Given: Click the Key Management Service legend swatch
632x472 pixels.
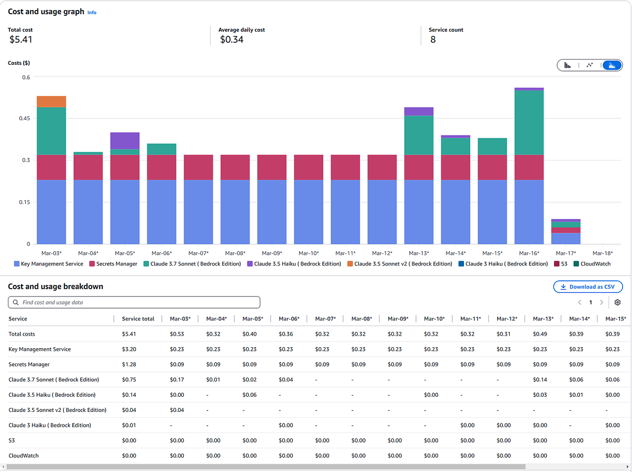Looking at the screenshot, I should (17, 264).
